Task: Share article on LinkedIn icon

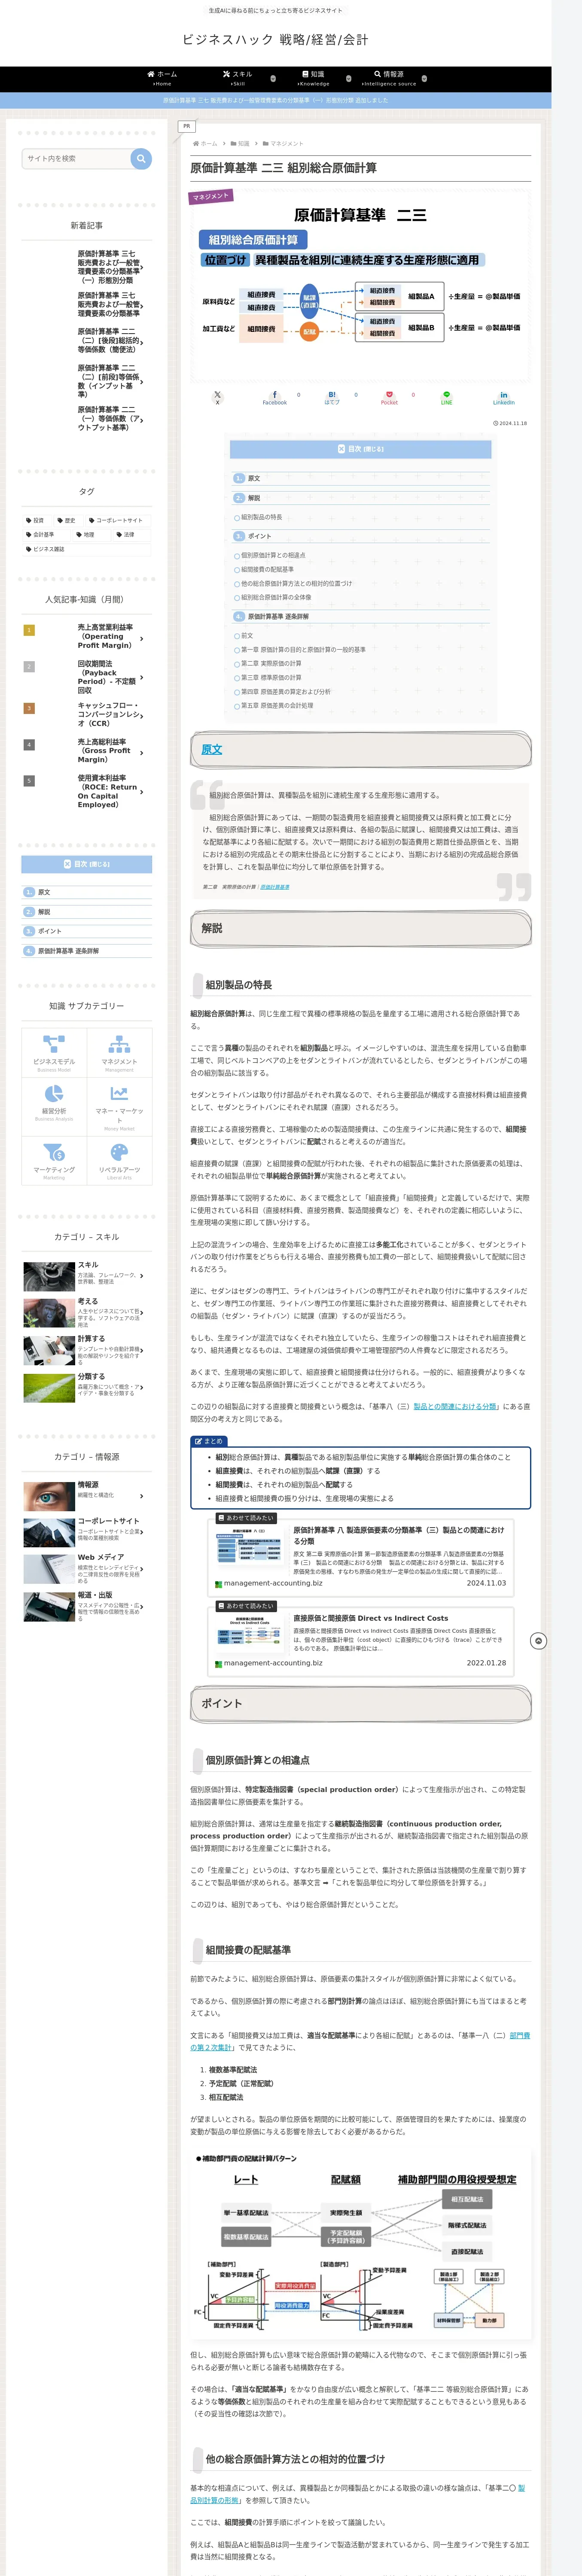Action: [504, 397]
